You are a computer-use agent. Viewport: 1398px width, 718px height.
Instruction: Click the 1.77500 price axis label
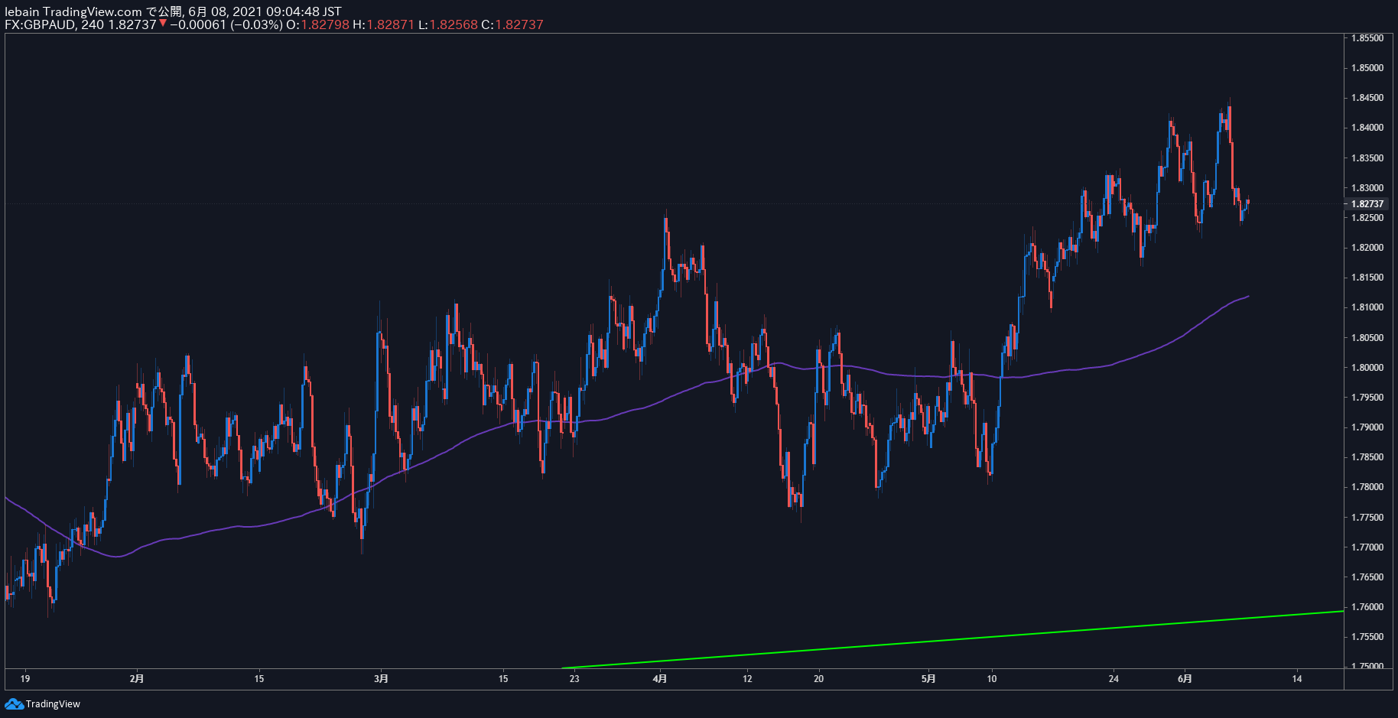click(x=1367, y=518)
